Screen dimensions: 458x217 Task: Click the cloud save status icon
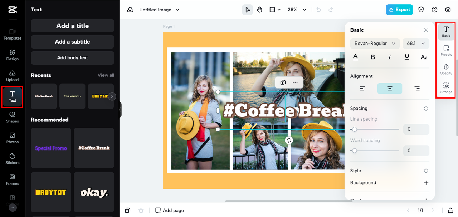point(131,10)
